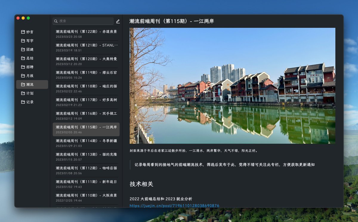Open the juejin.cn article link
The width and height of the screenshot is (358, 222).
[x=174, y=205]
